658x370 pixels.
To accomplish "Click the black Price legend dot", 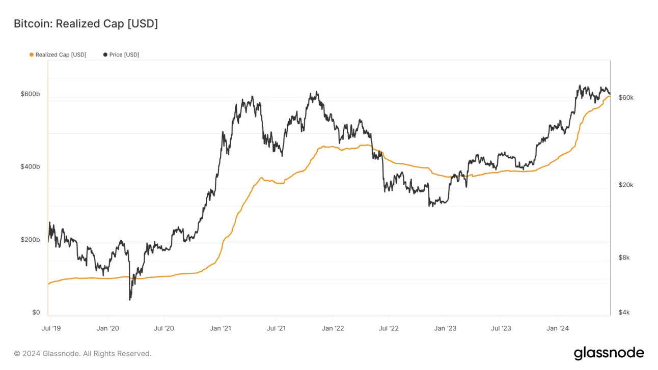I will [x=105, y=55].
